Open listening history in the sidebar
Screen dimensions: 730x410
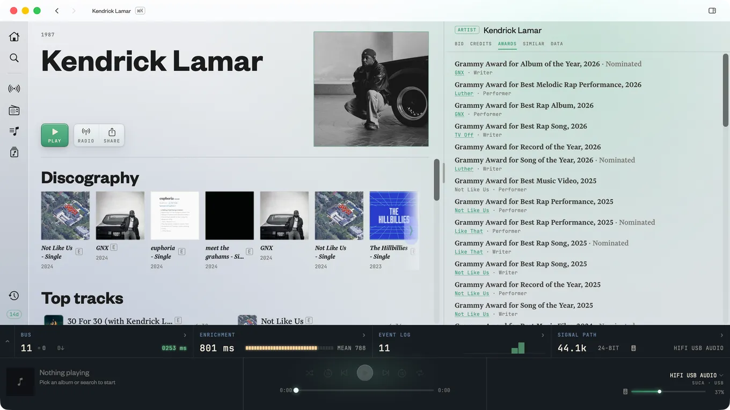pyautogui.click(x=14, y=296)
